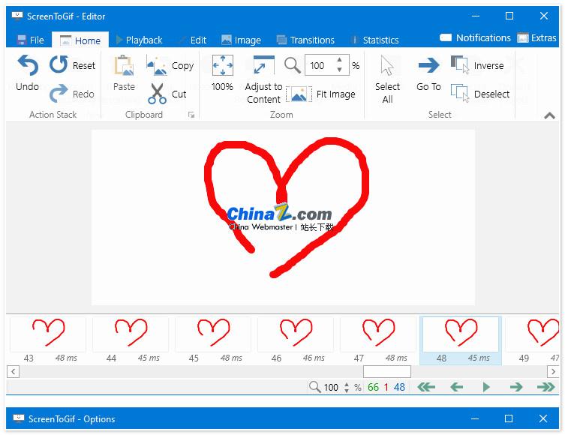The height and width of the screenshot is (435, 565).
Task: Click the Redo arrow icon
Action: 59,93
